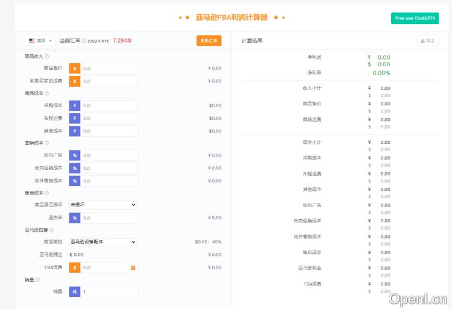Screen dimensions: 452x309
Task: Click the blue ¥ icon beside 其他成本
Action: (75, 131)
